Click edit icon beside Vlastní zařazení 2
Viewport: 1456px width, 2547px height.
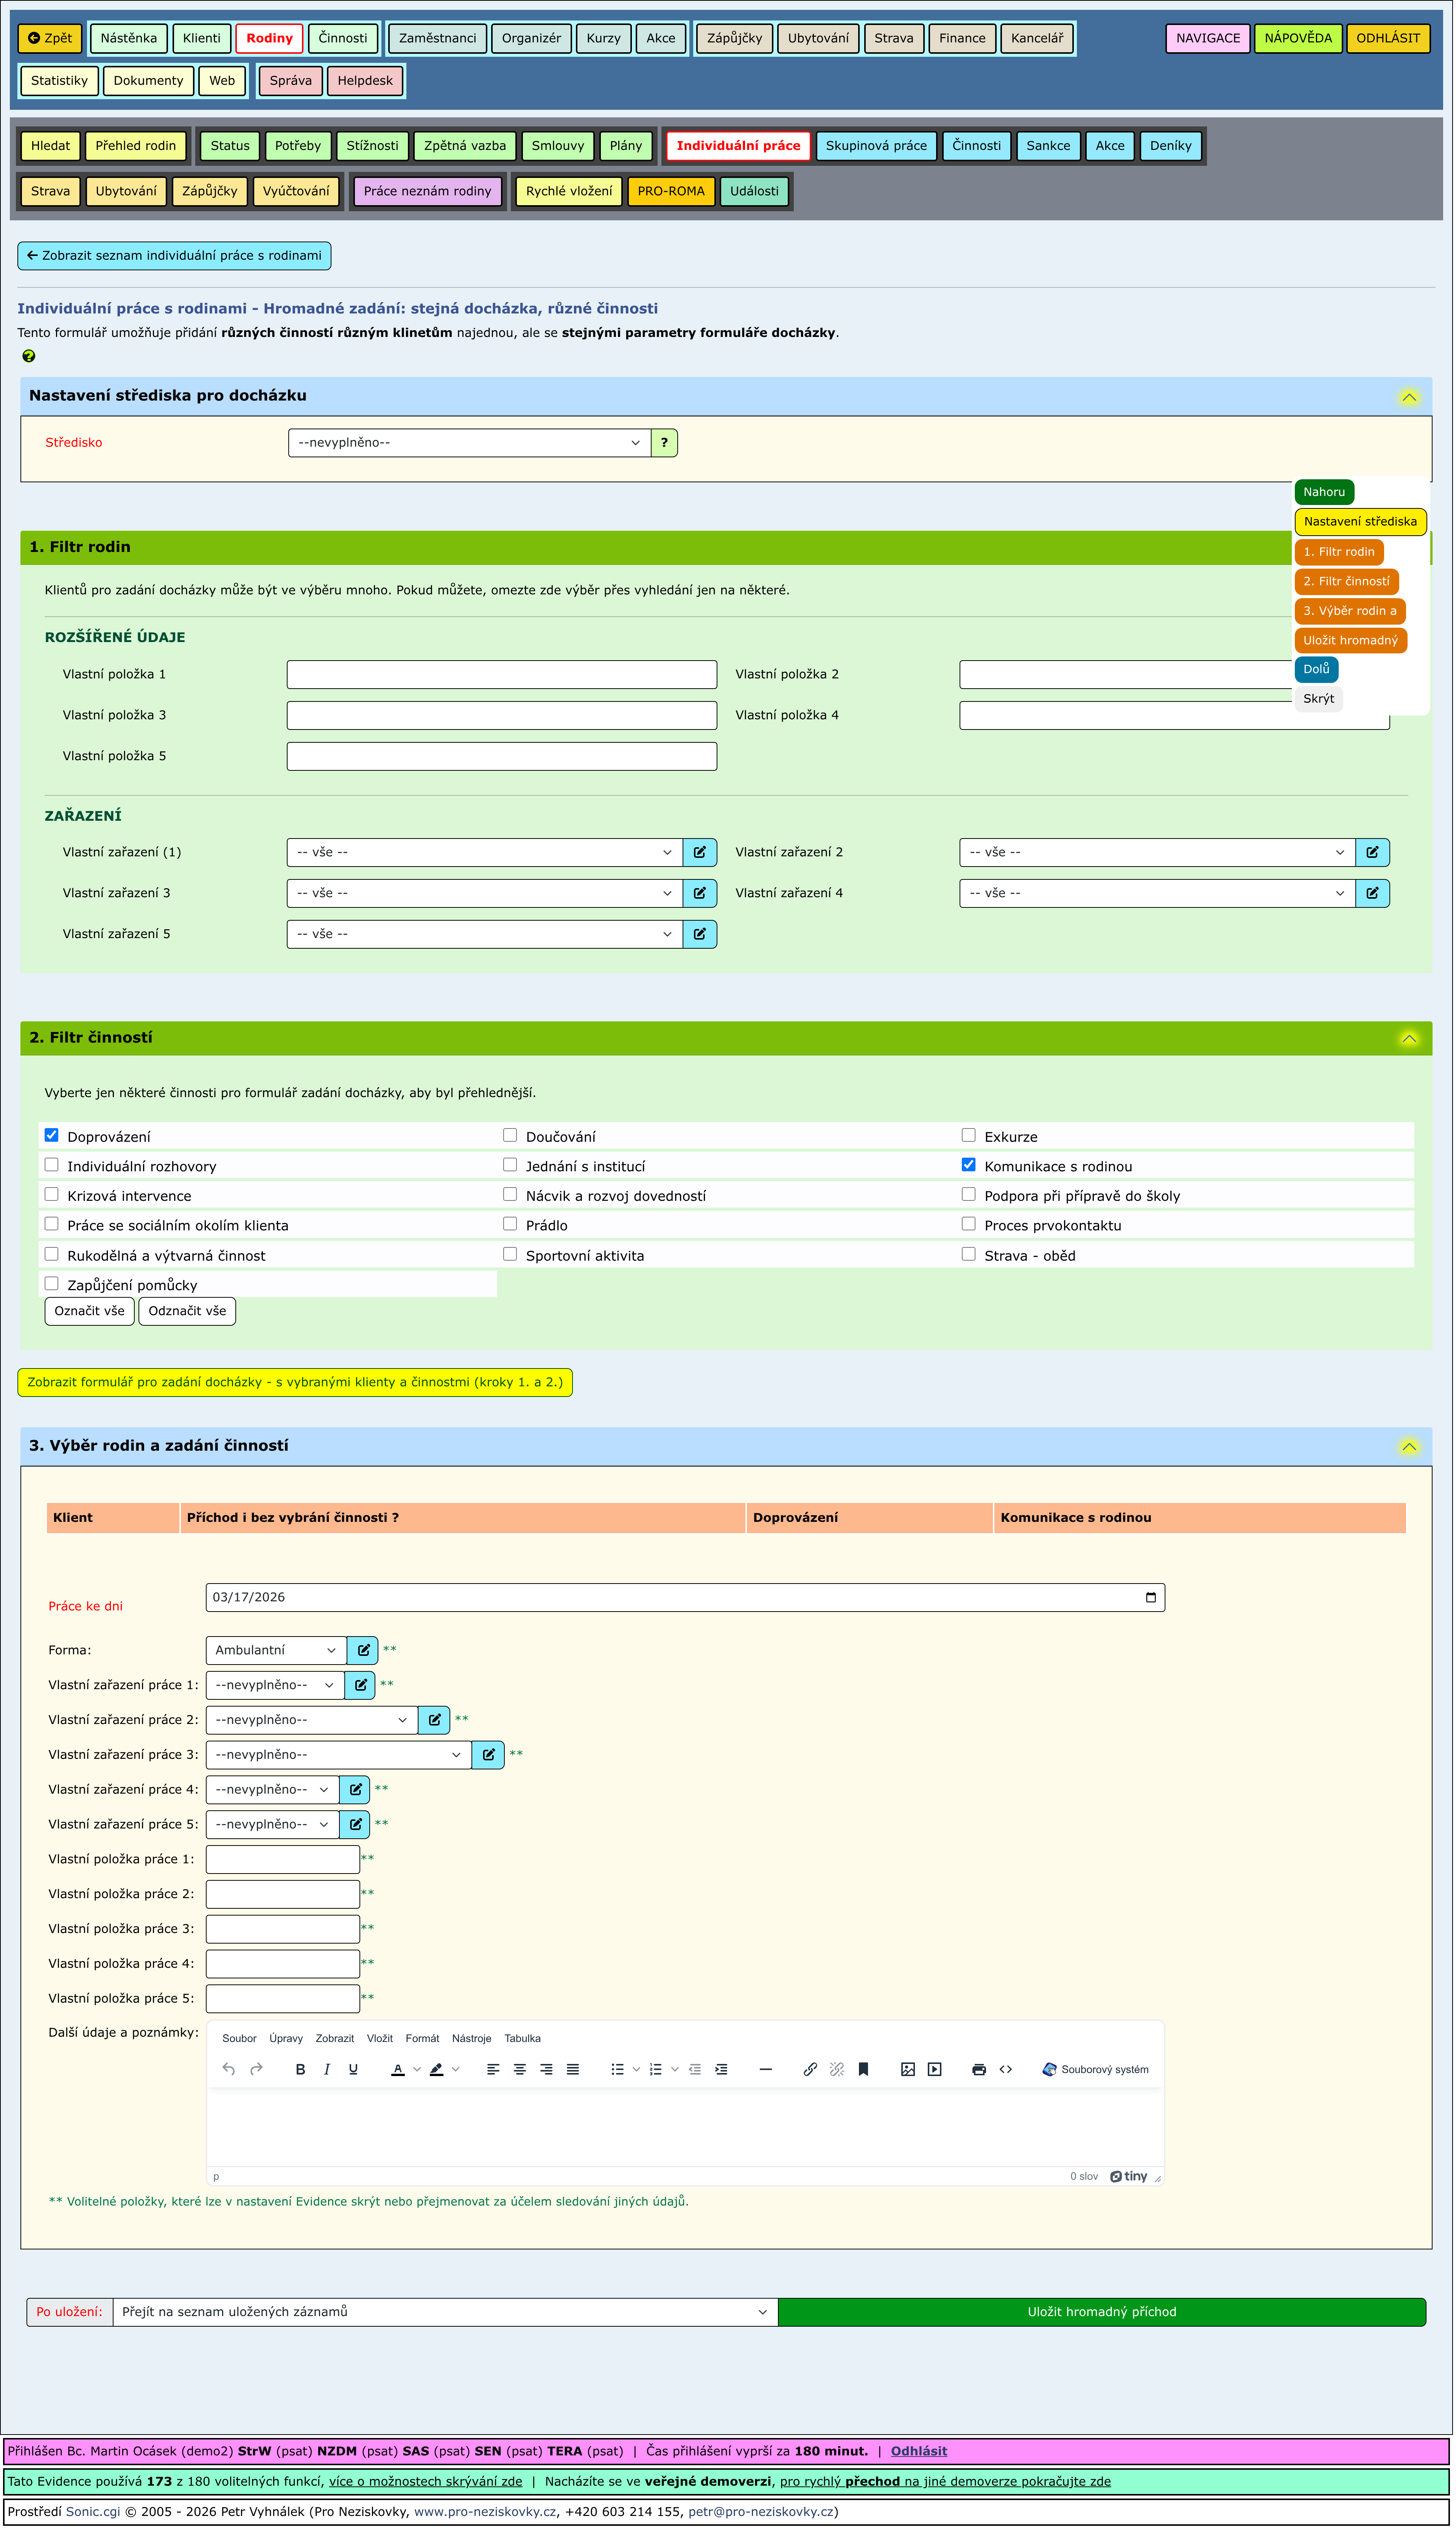pos(1372,852)
